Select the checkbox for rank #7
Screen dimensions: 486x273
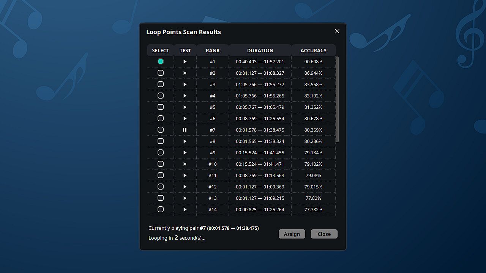[161, 130]
